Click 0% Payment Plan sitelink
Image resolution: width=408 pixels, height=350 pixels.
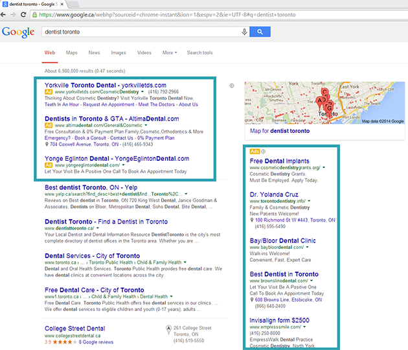tap(156, 138)
